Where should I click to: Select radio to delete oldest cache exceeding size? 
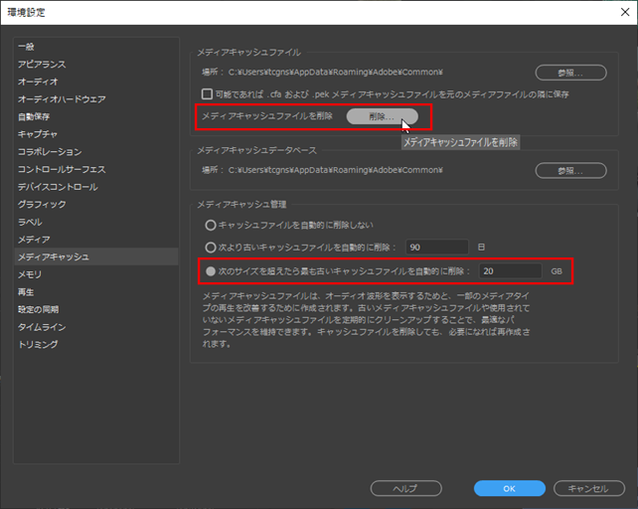pos(211,271)
